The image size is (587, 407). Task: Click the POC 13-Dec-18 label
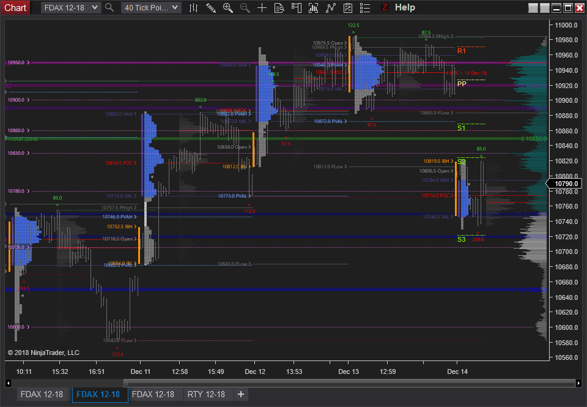[467, 73]
